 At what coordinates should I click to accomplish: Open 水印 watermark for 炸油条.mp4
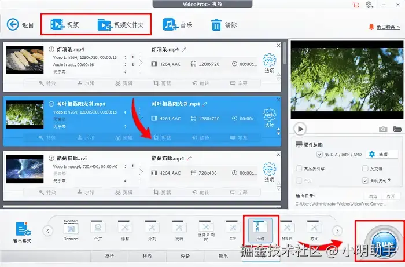click(x=86, y=83)
